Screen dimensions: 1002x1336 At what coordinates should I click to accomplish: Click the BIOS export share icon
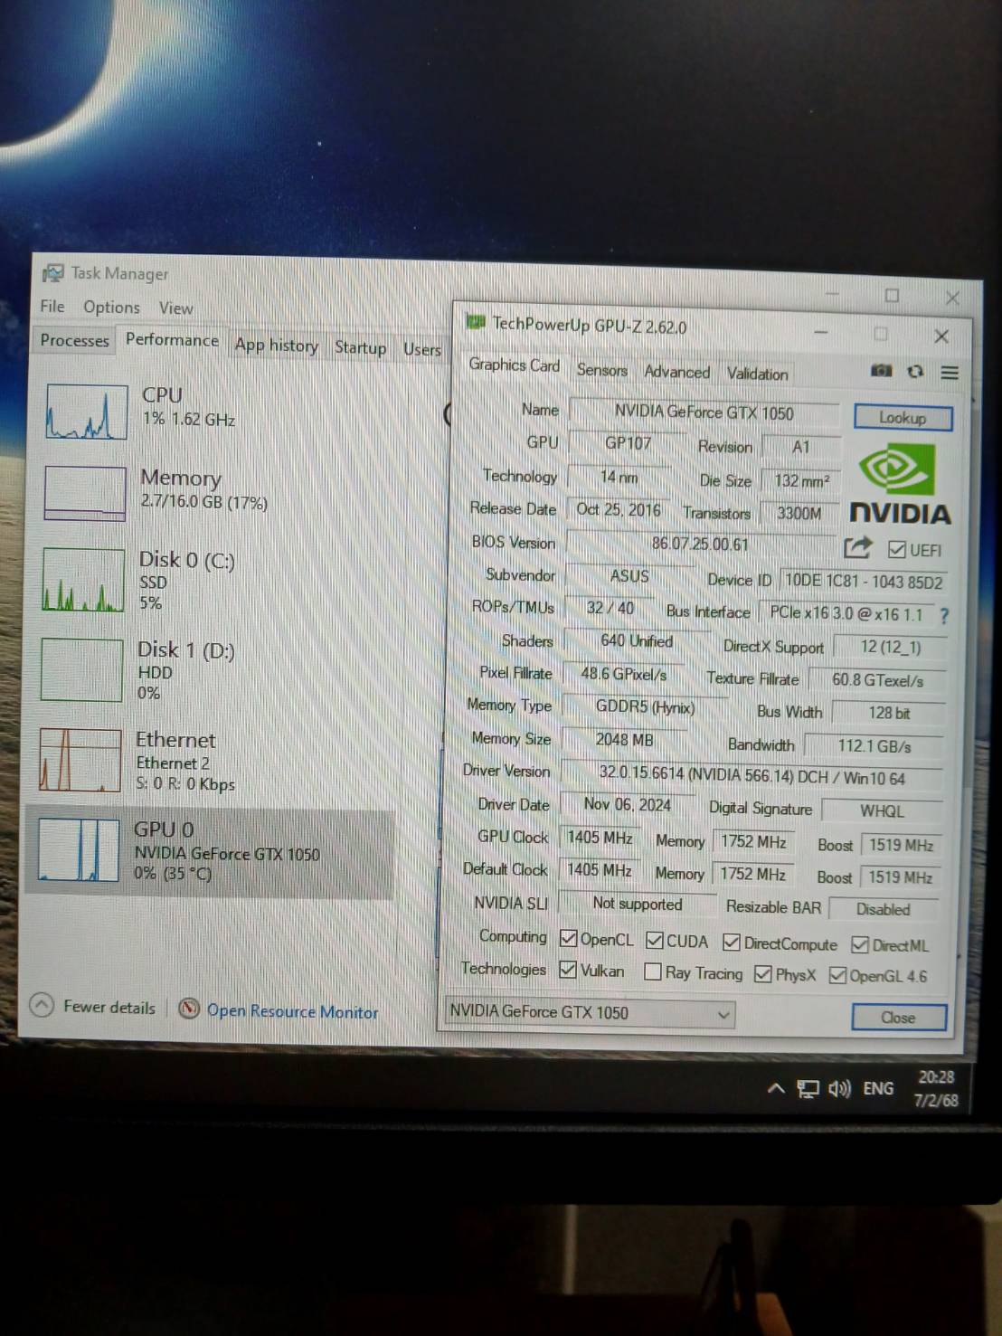(857, 547)
